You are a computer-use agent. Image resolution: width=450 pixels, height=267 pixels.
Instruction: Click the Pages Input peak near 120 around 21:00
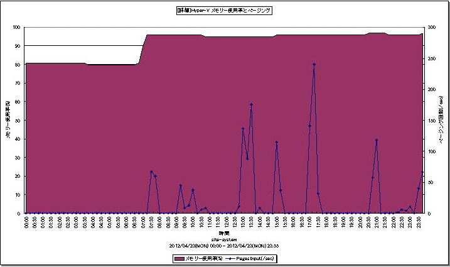[377, 140]
